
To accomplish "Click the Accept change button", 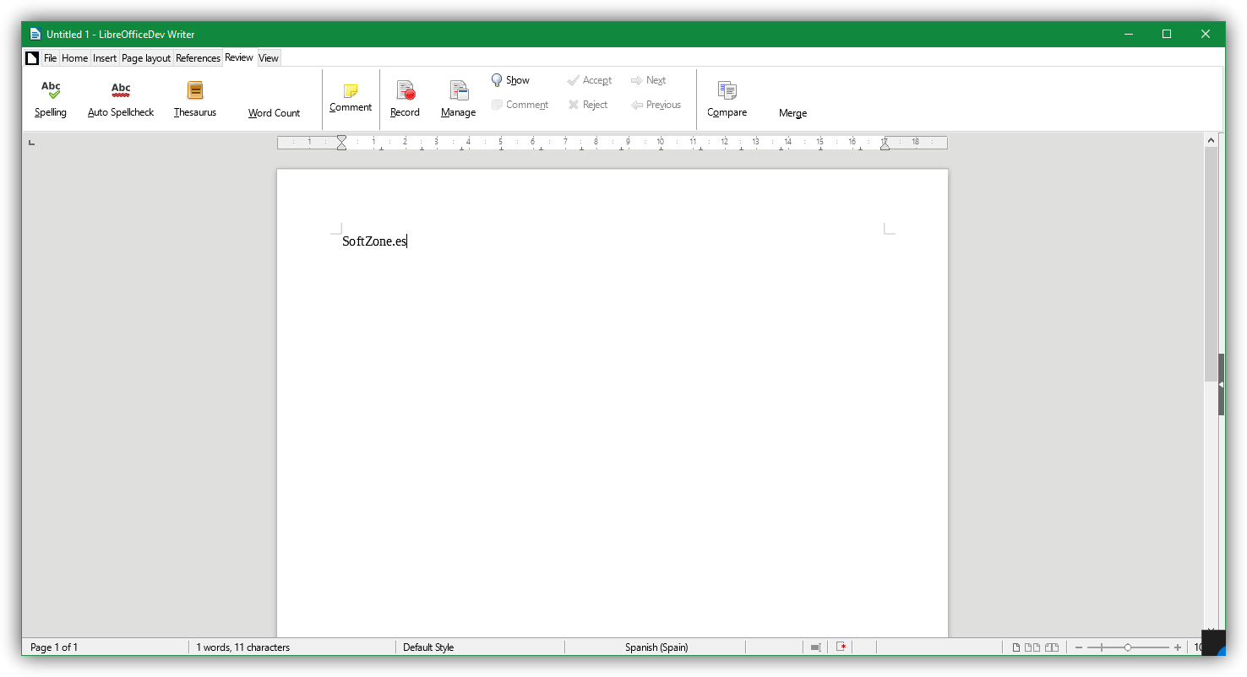I will click(589, 80).
